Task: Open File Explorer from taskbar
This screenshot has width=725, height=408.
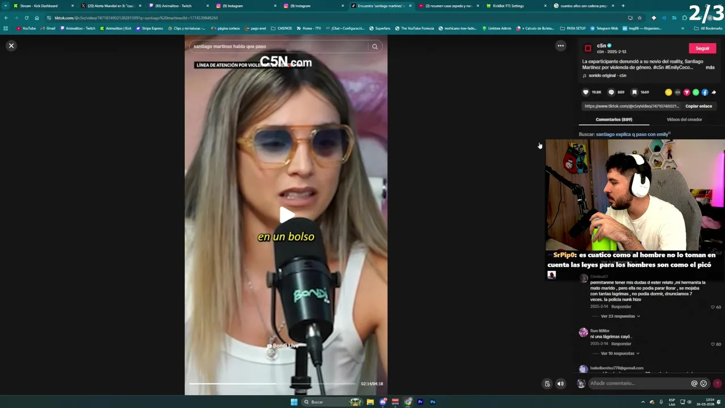Action: (x=370, y=402)
